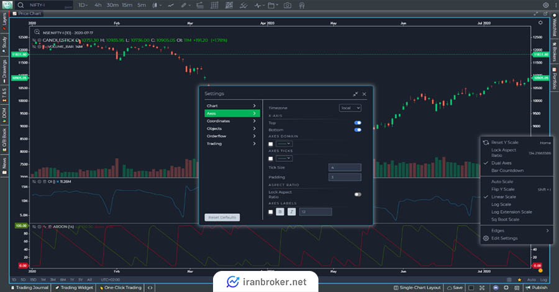The image size is (559, 292).
Task: Select Axes settings category
Action: click(x=232, y=113)
